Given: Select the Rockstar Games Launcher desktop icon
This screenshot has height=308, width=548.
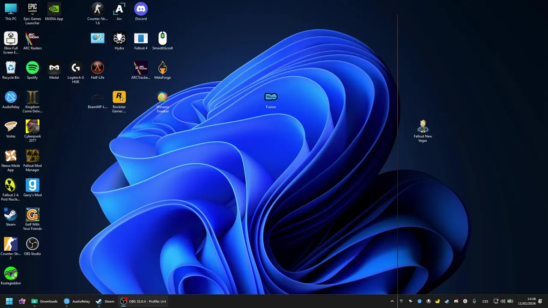Looking at the screenshot, I should (119, 102).
